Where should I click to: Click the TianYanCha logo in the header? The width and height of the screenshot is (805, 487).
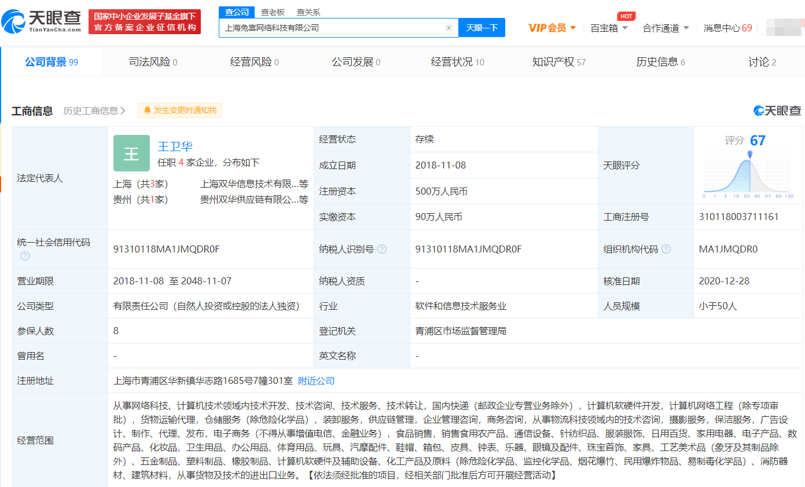click(x=42, y=22)
